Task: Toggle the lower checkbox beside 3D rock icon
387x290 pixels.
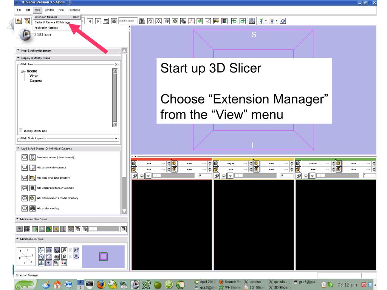Action: coord(70,257)
